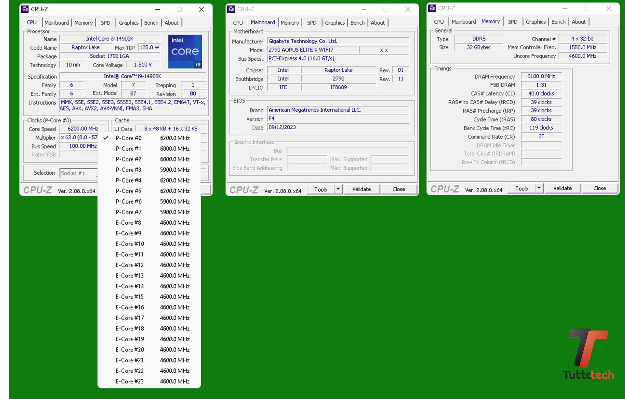
Task: Open the Socket #1 selection combo box
Action: (x=78, y=173)
